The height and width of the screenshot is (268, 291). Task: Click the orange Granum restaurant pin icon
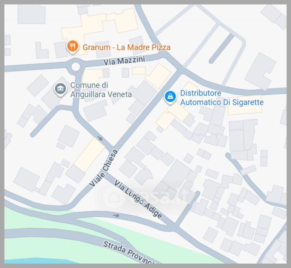tap(72, 47)
